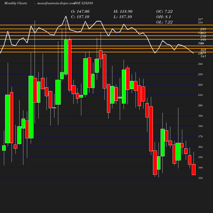
Task: Click the 134 price axis label
Action: (x=200, y=178)
